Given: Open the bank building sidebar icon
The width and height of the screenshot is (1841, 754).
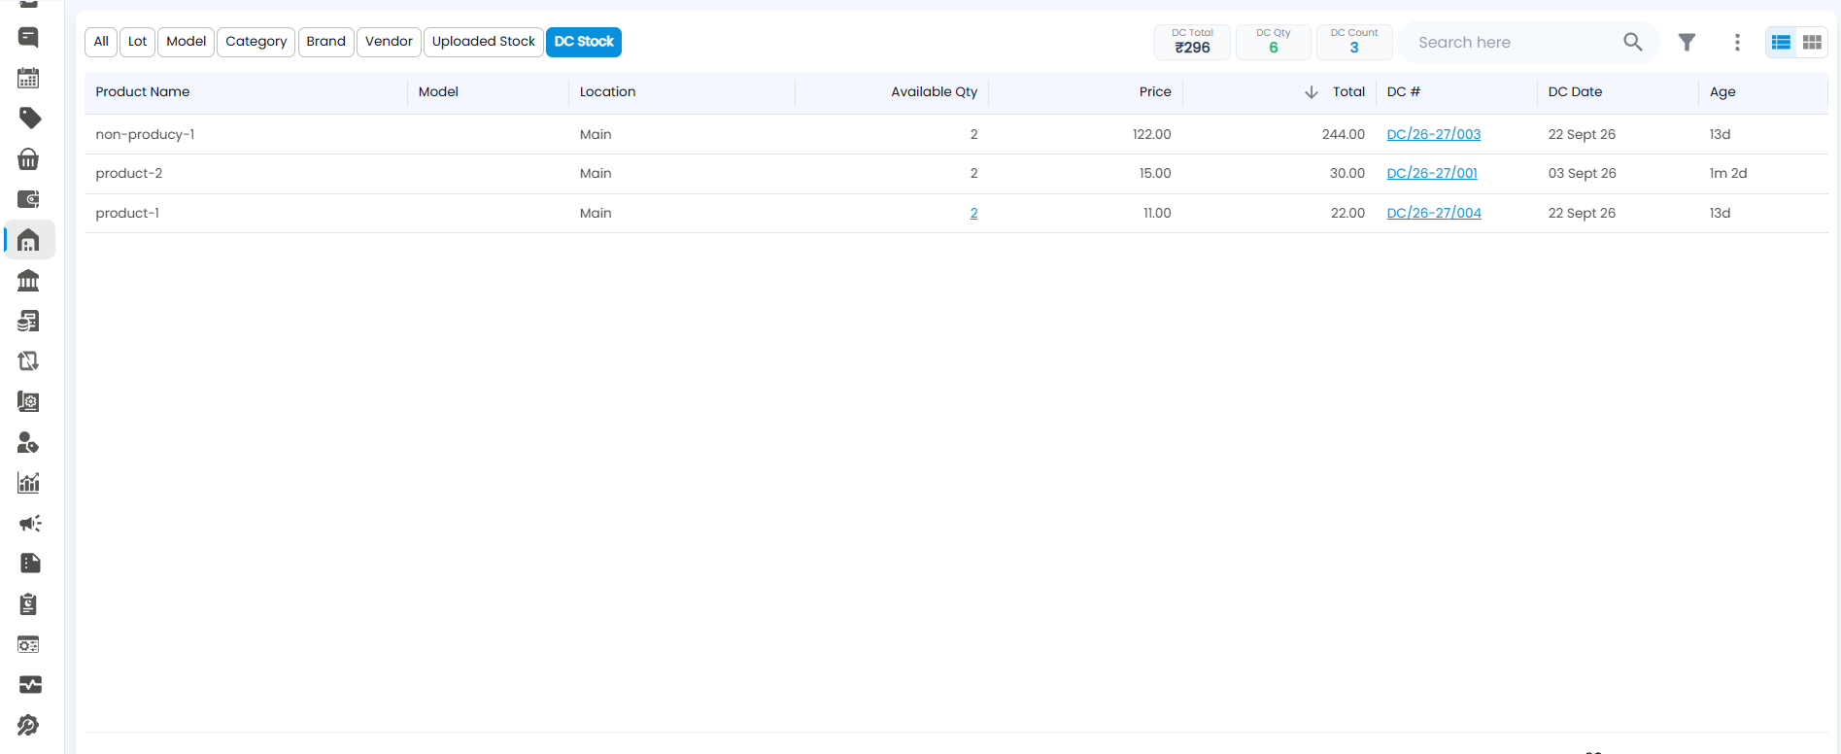Looking at the screenshot, I should (x=29, y=281).
